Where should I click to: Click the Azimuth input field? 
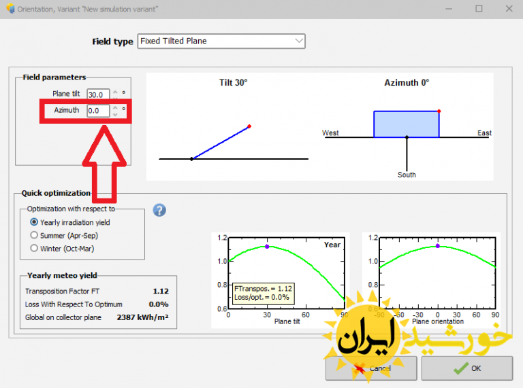97,110
